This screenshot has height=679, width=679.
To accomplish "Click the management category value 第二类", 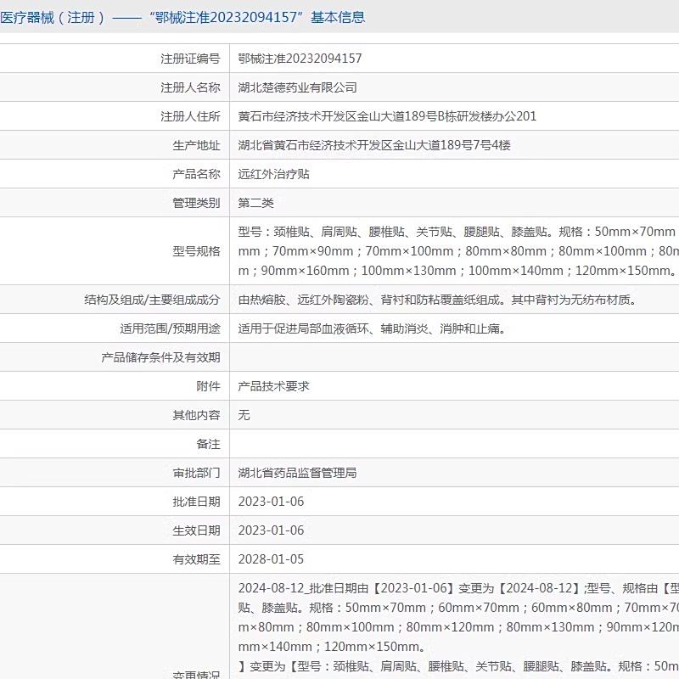I will (x=256, y=203).
